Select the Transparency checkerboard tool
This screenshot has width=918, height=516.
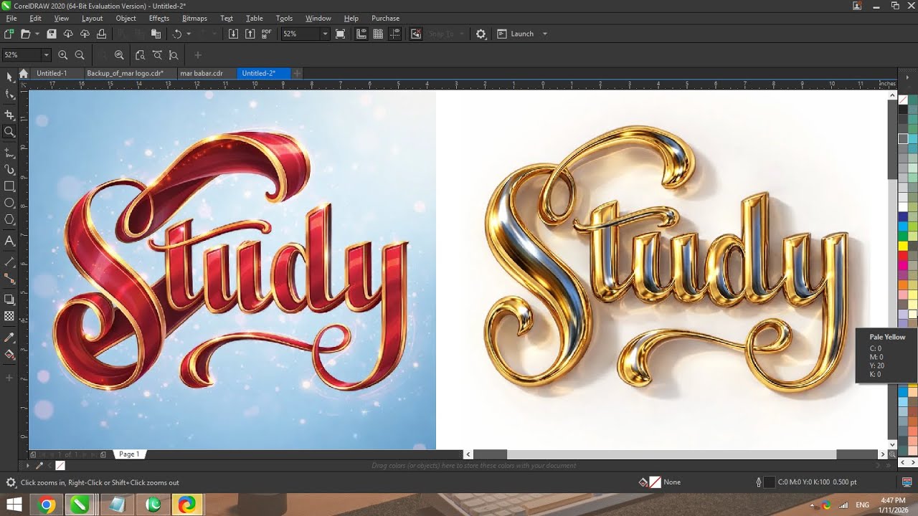tap(9, 316)
